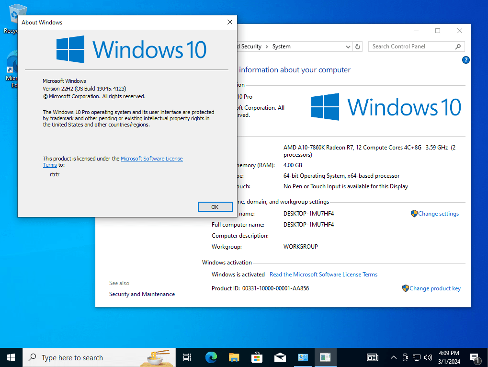This screenshot has height=367, width=488.
Task: Open the clock and date flyout
Action: pos(449,357)
